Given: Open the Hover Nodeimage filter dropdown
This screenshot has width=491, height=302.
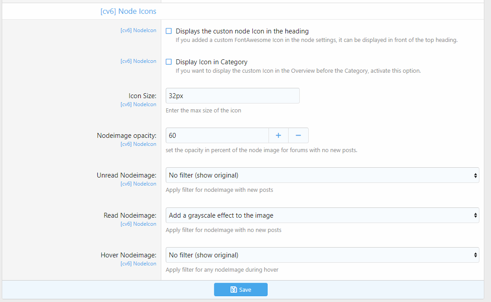Looking at the screenshot, I should click(322, 255).
